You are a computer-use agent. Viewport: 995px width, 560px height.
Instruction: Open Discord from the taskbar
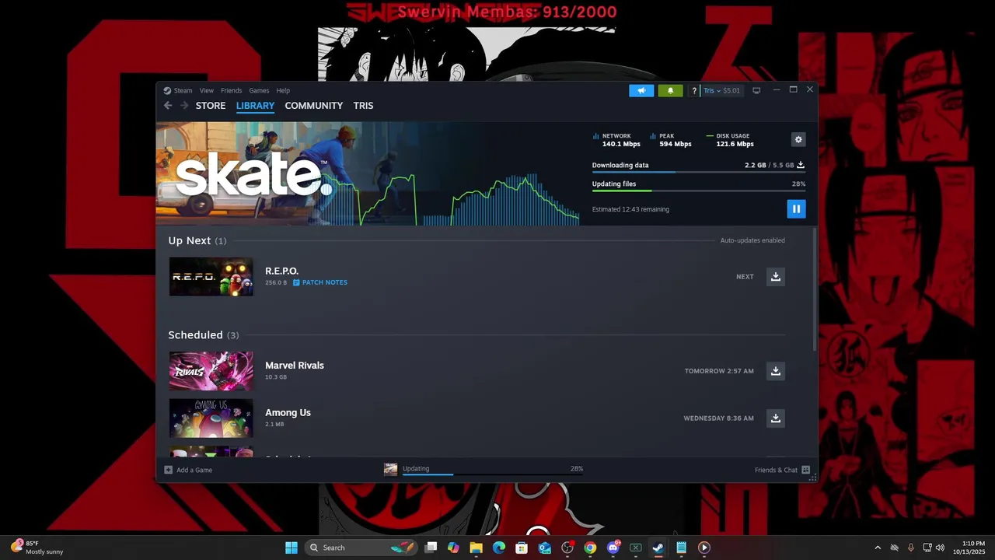tap(613, 548)
